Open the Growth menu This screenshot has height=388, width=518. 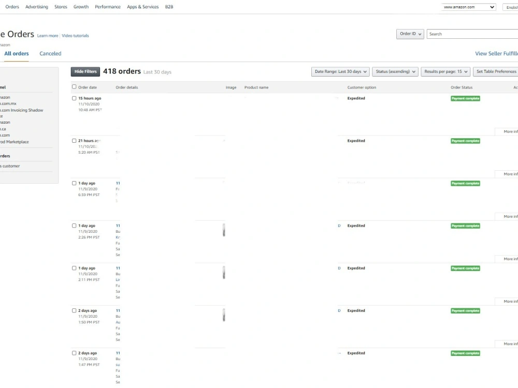pyautogui.click(x=81, y=7)
